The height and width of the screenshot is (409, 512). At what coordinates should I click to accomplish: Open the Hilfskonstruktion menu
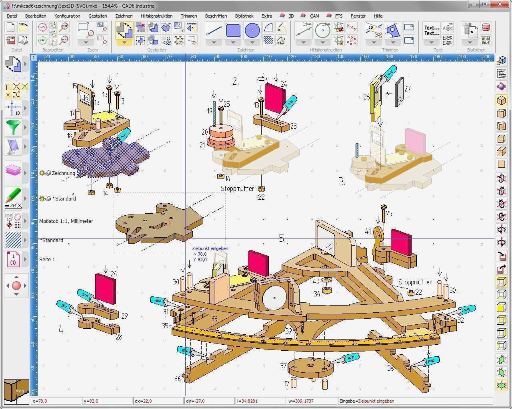[x=157, y=16]
